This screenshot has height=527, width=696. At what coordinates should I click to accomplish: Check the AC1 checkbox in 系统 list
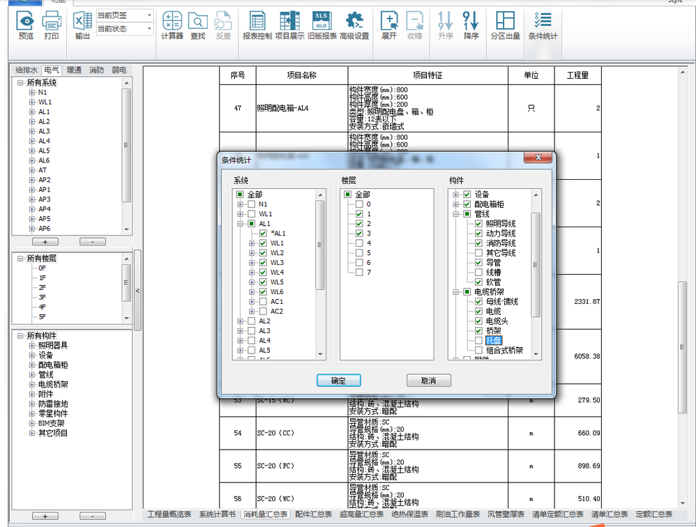pyautogui.click(x=263, y=302)
